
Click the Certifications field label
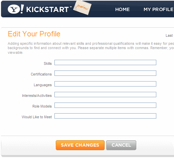tap(41, 74)
